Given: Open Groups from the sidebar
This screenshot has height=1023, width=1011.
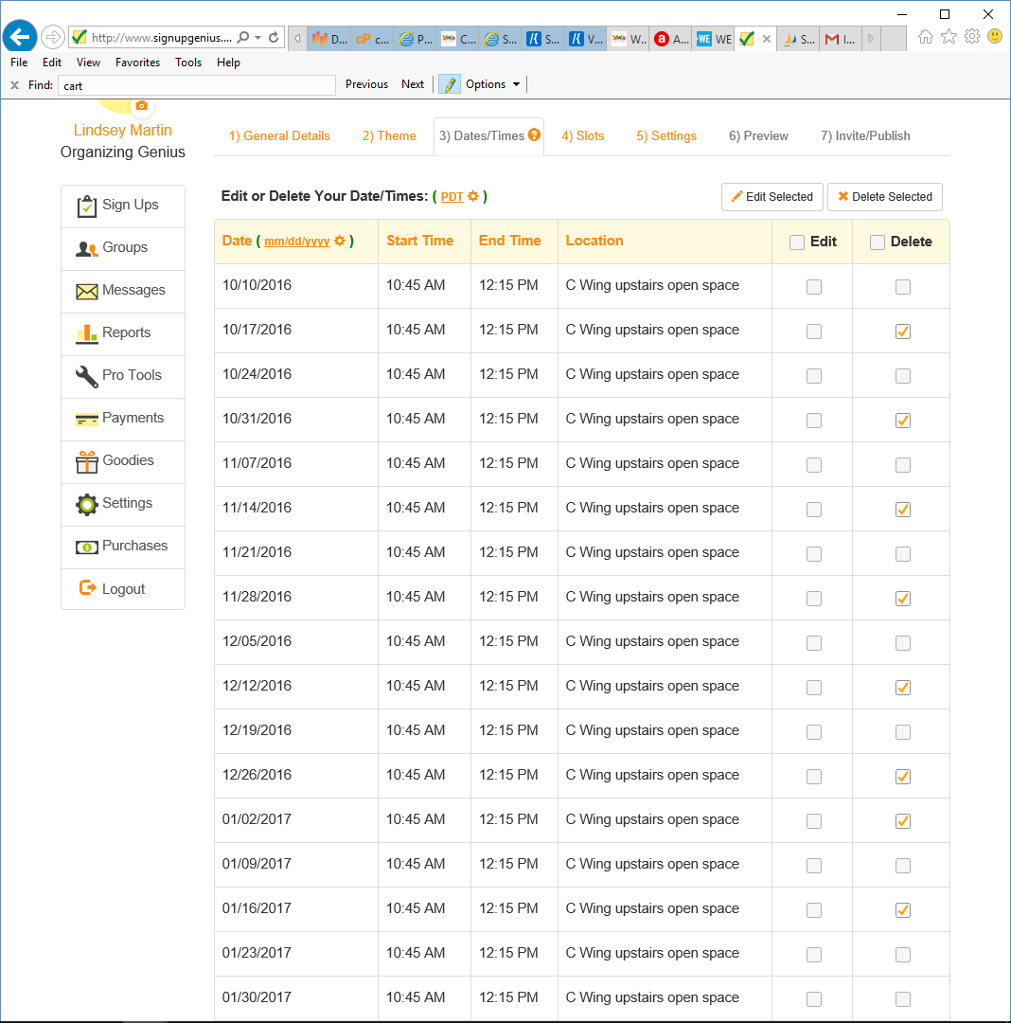Looking at the screenshot, I should coord(123,248).
